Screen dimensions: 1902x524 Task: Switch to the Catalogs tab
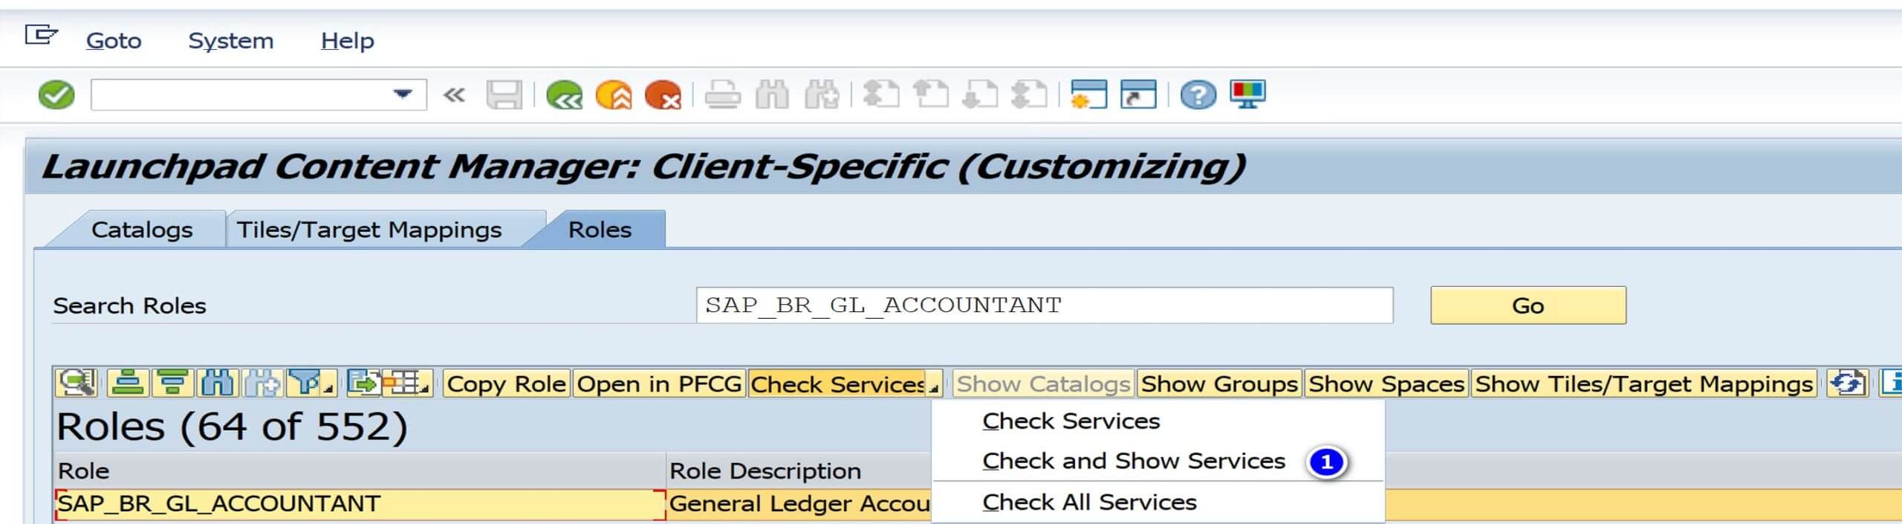141,230
